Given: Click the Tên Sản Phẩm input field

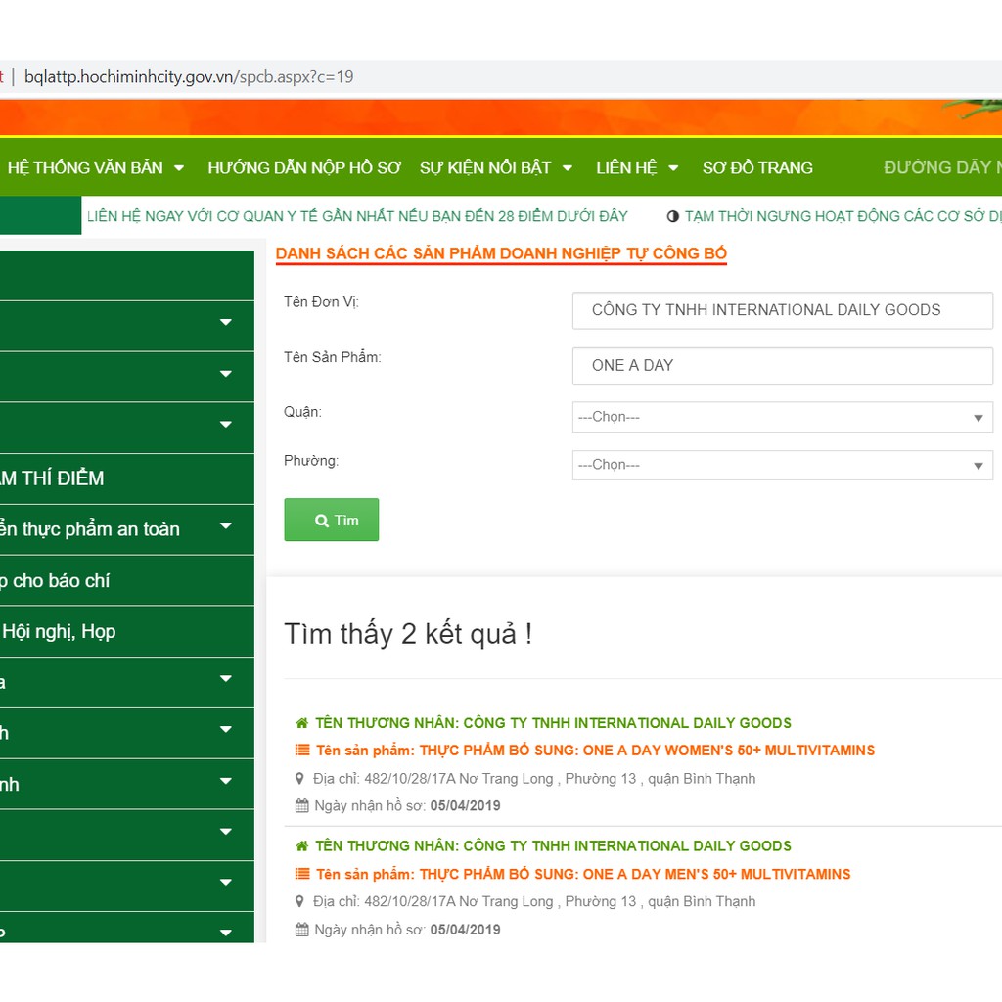Looking at the screenshot, I should click(782, 365).
